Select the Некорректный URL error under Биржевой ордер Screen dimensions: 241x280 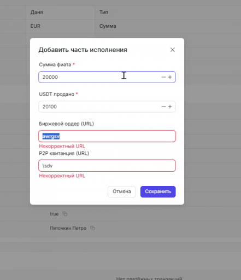62,146
